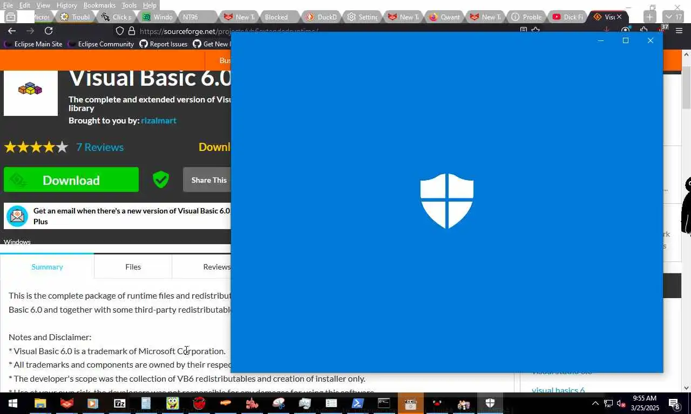List all tabs dropdown showing 17

point(674,17)
